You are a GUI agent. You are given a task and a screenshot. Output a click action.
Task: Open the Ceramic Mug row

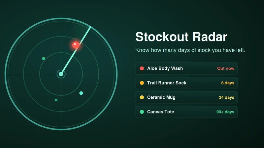point(186,97)
